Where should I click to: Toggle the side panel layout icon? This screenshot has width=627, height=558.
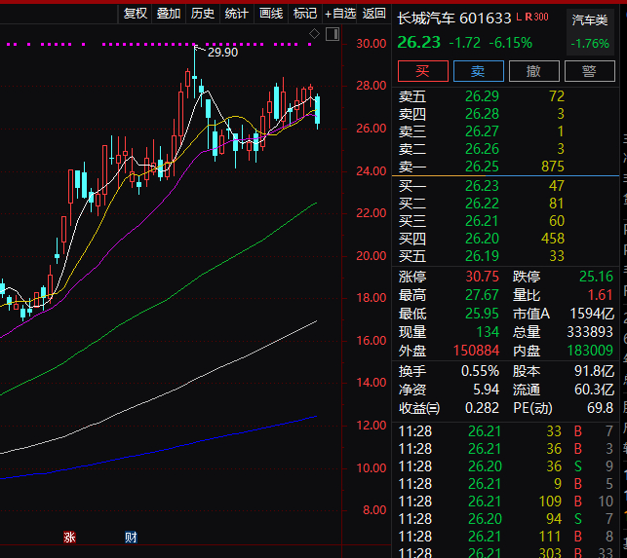click(x=333, y=34)
